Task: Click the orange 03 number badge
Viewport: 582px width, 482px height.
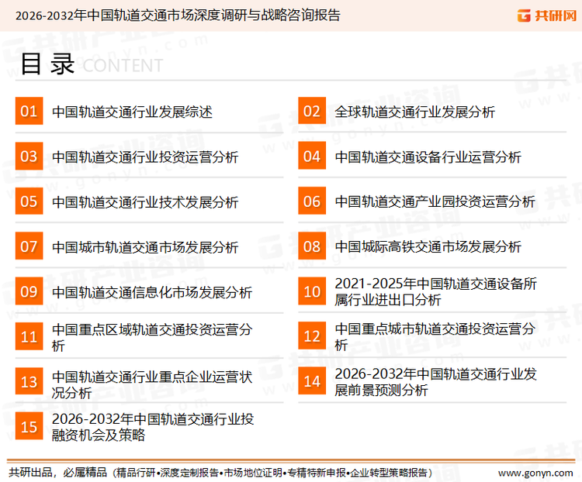Action: pos(29,156)
